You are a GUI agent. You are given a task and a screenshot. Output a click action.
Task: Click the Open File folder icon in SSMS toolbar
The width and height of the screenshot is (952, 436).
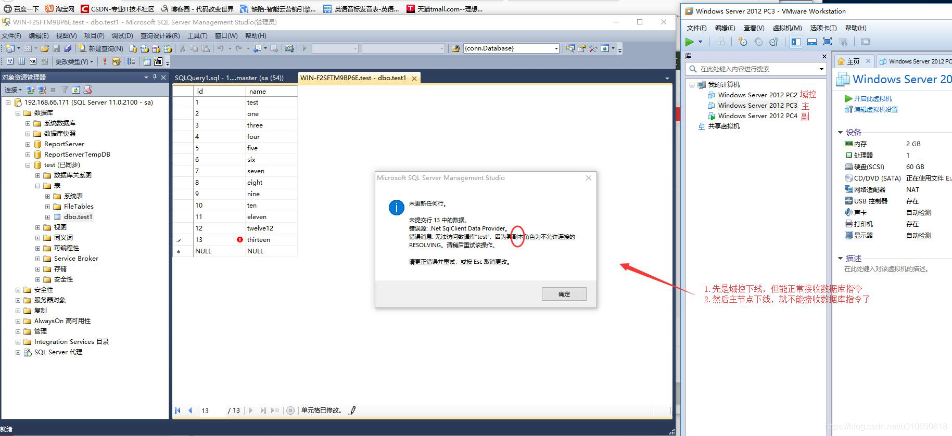pos(45,48)
